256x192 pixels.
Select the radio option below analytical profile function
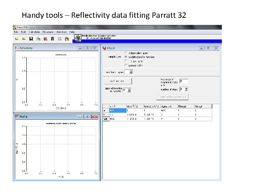(x=126, y=61)
